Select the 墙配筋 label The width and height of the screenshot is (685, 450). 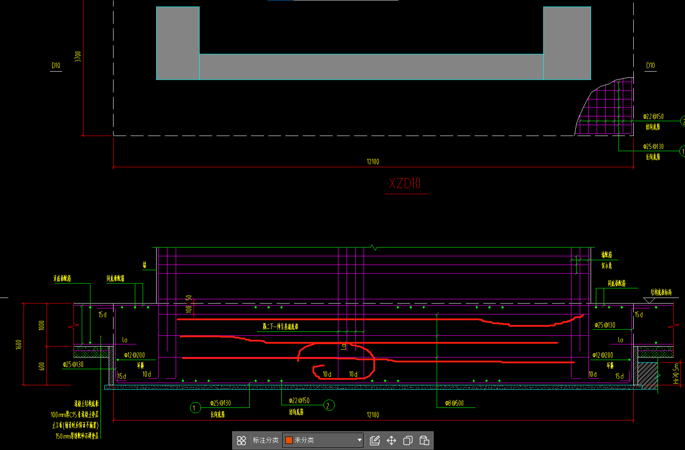click(607, 254)
